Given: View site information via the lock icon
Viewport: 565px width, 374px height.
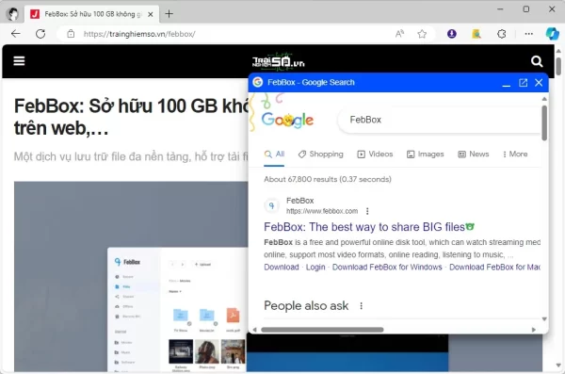Looking at the screenshot, I should point(71,34).
